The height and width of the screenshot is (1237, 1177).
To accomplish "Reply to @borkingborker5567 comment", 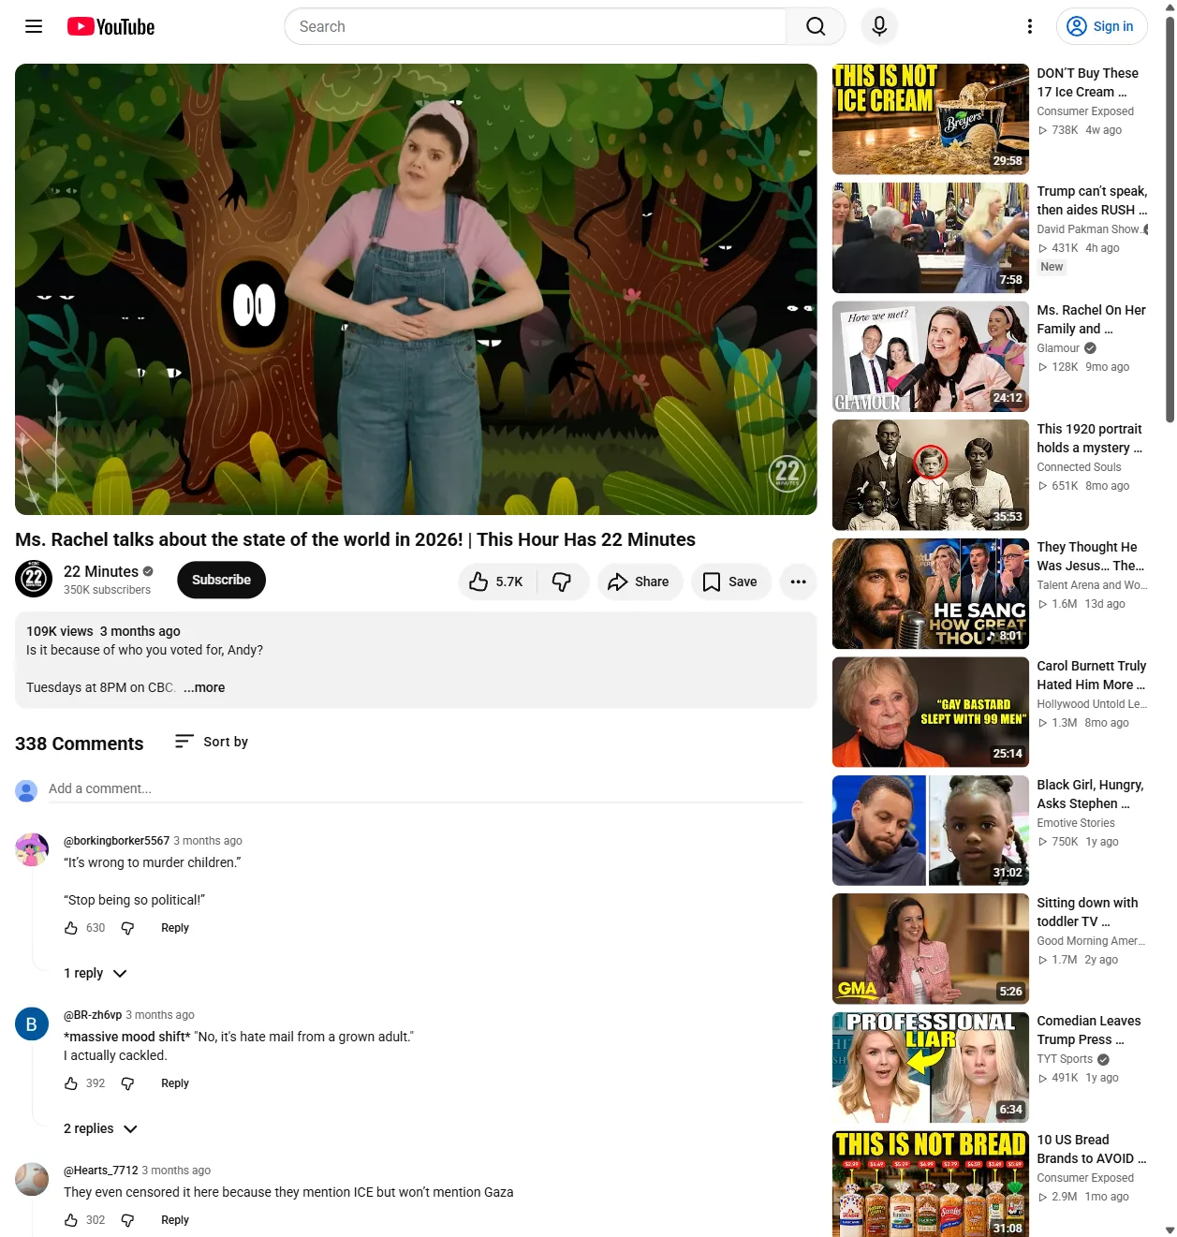I will tap(175, 928).
